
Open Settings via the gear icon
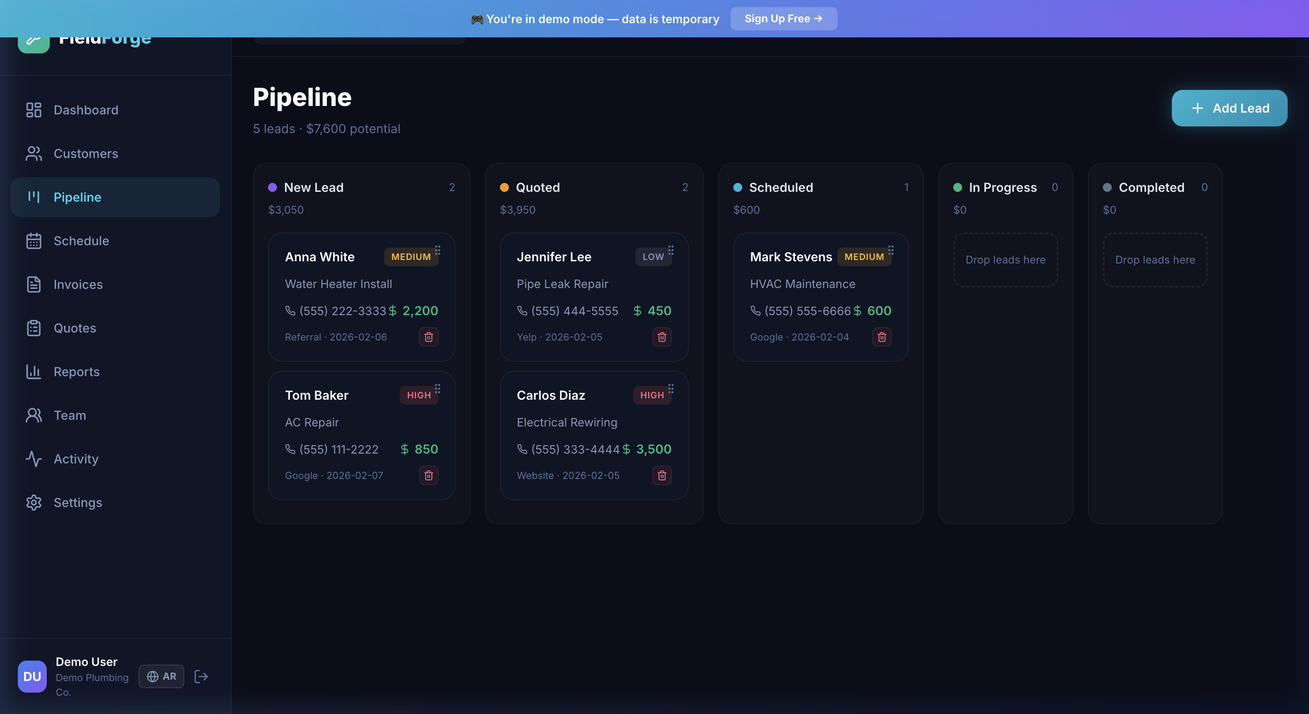click(33, 502)
